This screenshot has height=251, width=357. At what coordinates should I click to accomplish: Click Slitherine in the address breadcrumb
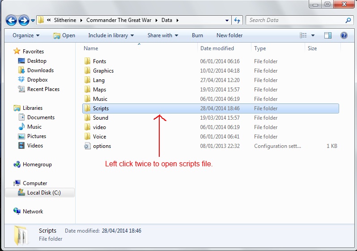click(65, 20)
